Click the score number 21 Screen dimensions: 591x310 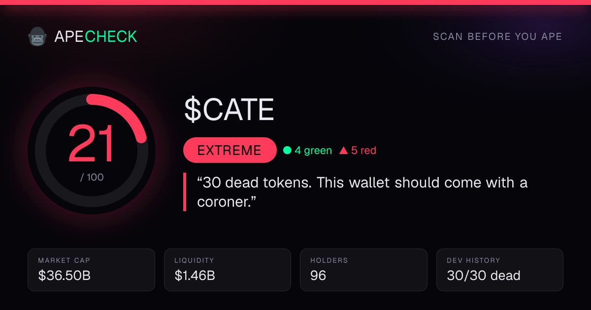pos(92,143)
